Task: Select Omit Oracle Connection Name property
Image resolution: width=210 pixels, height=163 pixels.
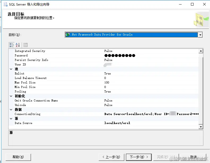Action: pos(103,100)
